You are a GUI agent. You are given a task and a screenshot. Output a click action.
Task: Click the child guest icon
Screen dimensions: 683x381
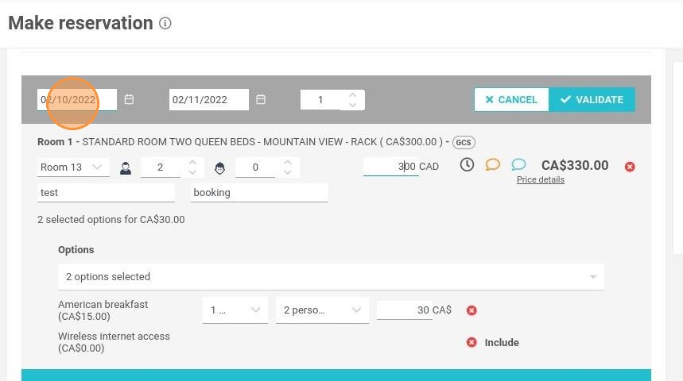point(220,168)
